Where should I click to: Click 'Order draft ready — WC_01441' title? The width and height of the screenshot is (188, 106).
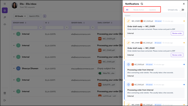[x=141, y=48]
